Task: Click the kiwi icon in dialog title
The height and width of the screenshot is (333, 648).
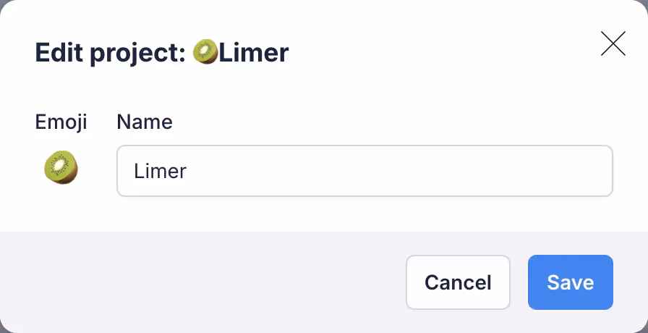Action: 206,52
